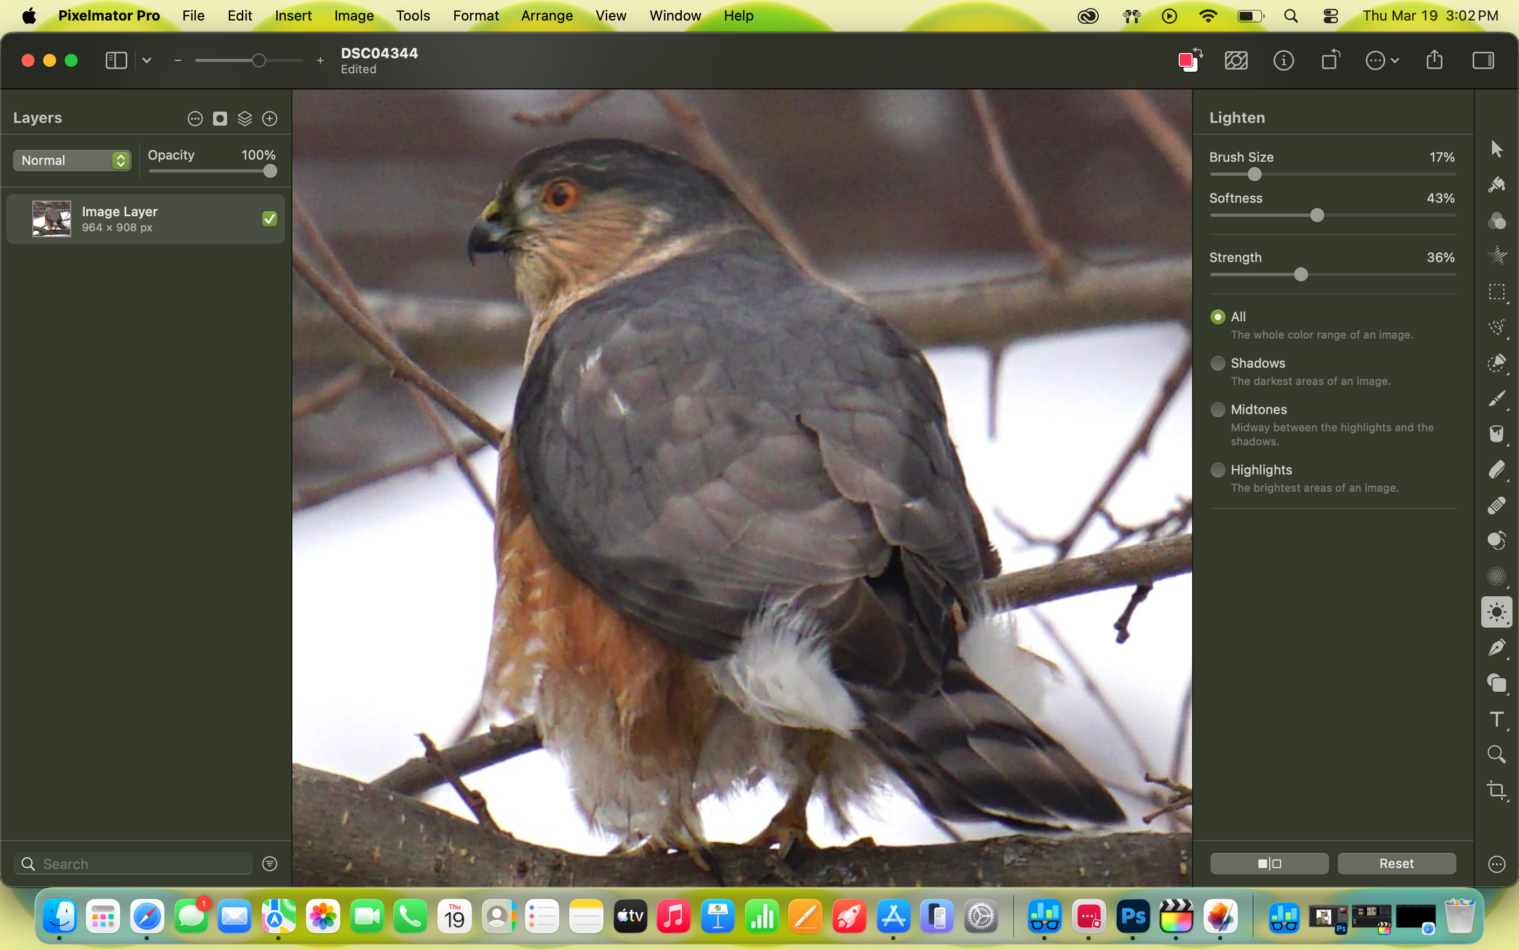Select the rectangular selection tool
Image resolution: width=1519 pixels, height=950 pixels.
(x=1496, y=292)
